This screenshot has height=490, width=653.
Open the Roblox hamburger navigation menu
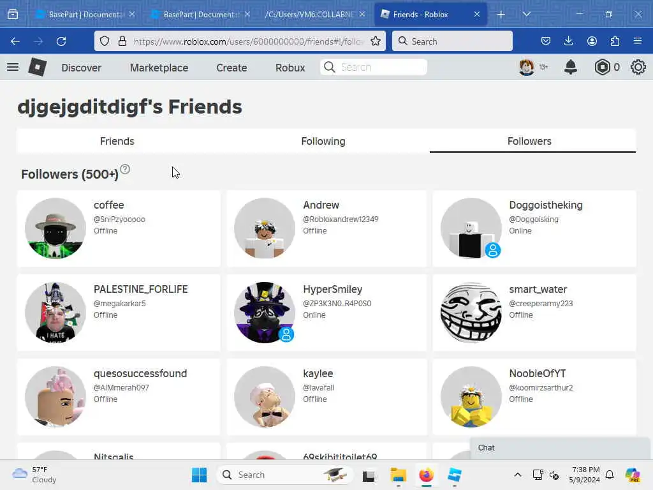13,67
